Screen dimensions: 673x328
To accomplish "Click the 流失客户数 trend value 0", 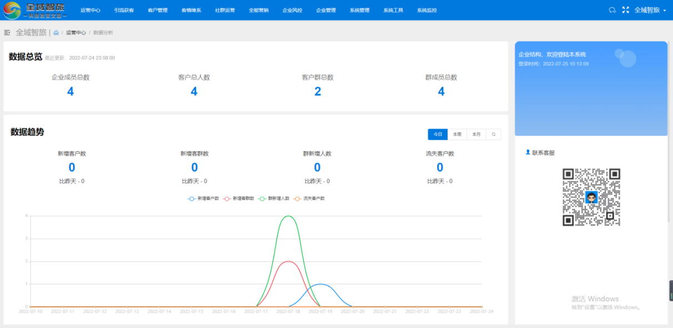I will coord(440,167).
